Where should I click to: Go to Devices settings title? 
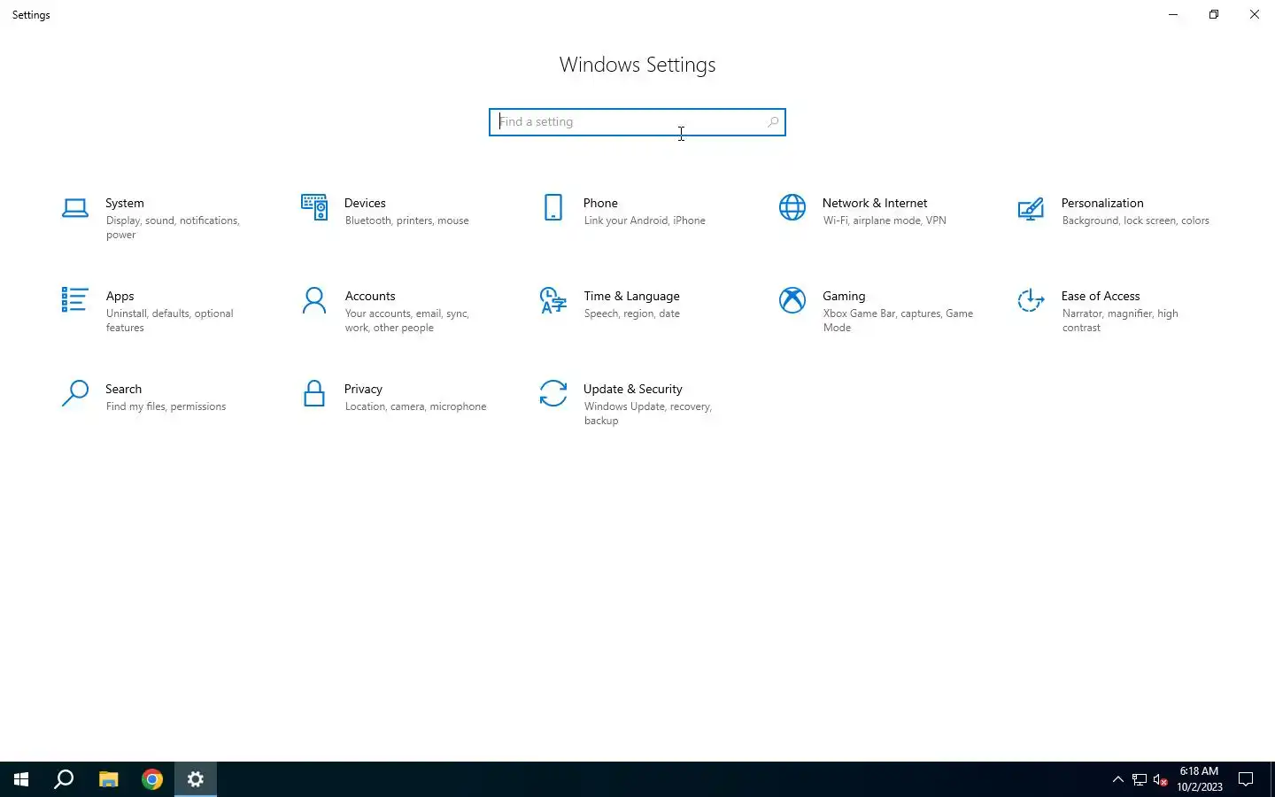point(365,203)
